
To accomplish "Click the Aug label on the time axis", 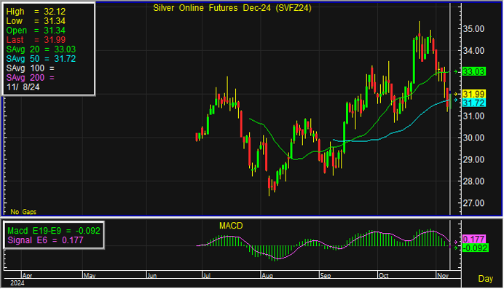I will pyautogui.click(x=267, y=275).
